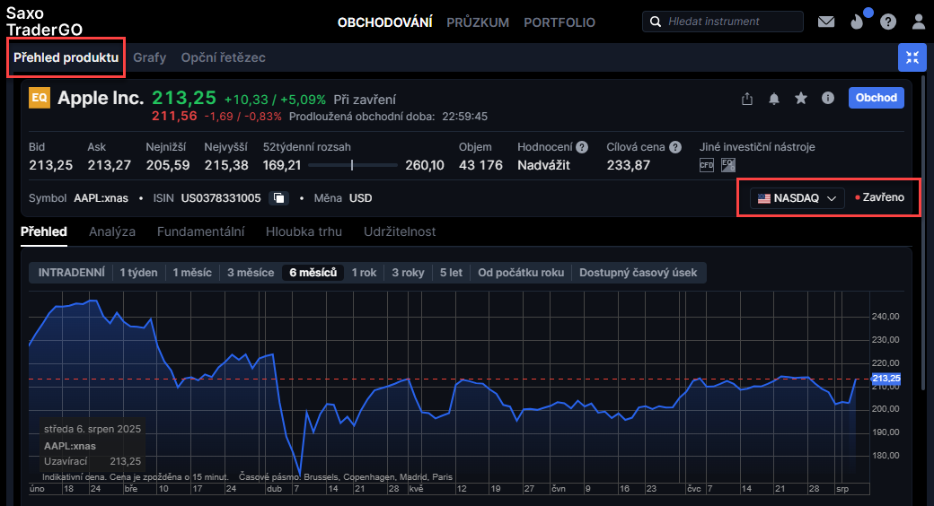
Task: Switch to the Grafy tab
Action: (x=149, y=57)
